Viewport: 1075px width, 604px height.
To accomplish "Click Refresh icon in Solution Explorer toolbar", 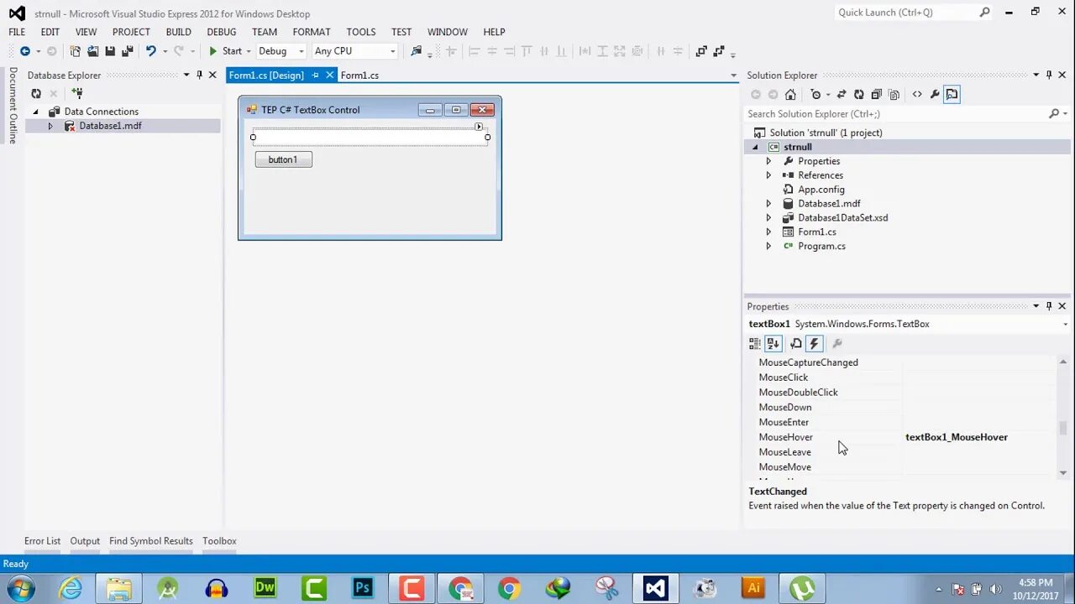I will click(858, 95).
